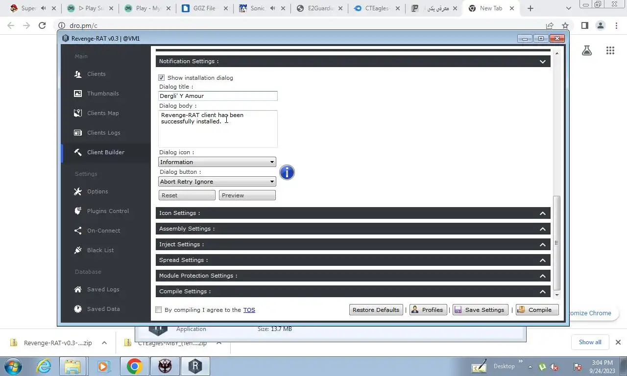Screen dimensions: 627x376
Task: Open Chrome share page icon
Action: coord(550,25)
